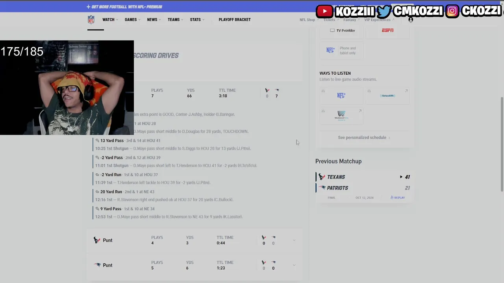
Task: Click the Instagram icon in overlay
Action: click(x=452, y=11)
